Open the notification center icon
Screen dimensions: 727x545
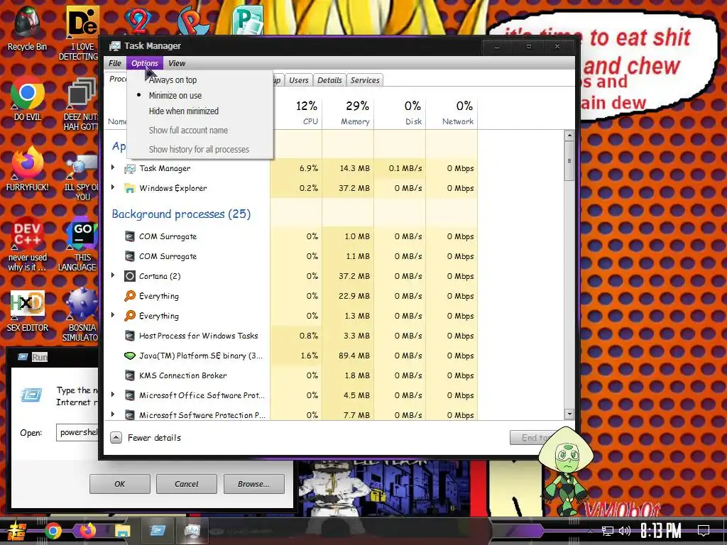704,531
